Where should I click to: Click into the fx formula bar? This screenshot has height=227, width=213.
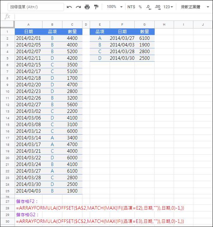(113, 17)
